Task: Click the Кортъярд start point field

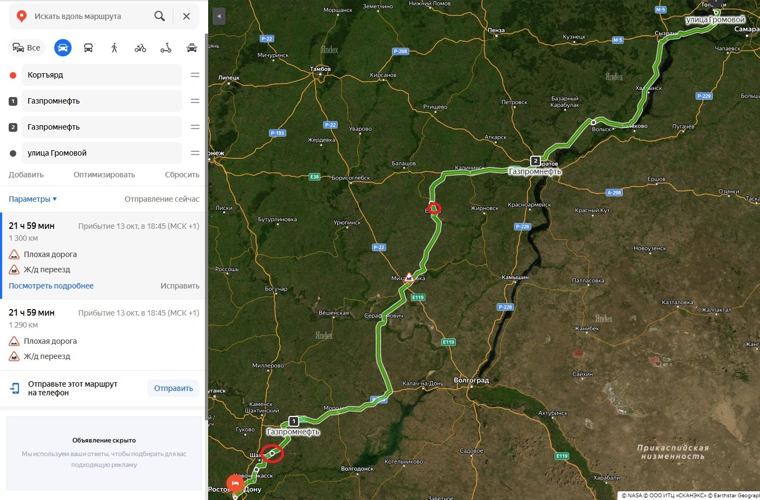Action: click(x=102, y=75)
